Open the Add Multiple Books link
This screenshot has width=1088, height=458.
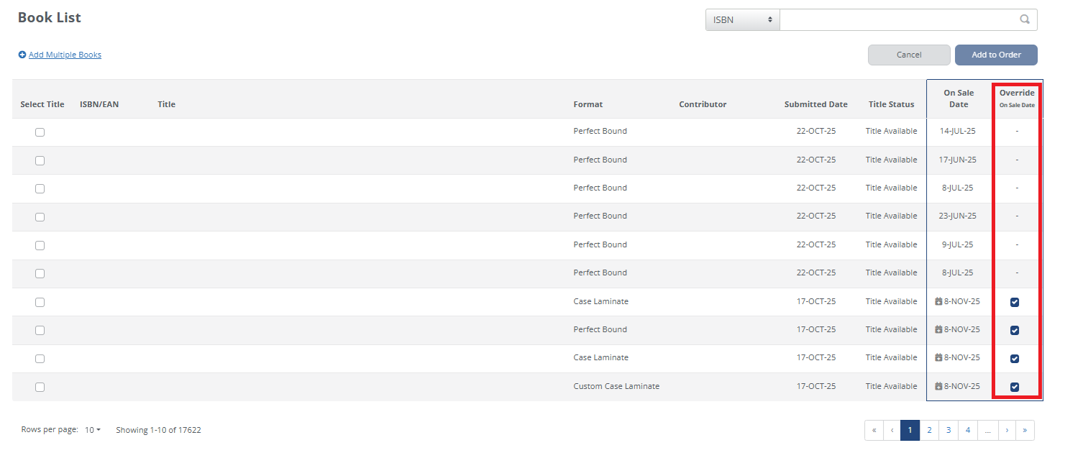(x=65, y=55)
